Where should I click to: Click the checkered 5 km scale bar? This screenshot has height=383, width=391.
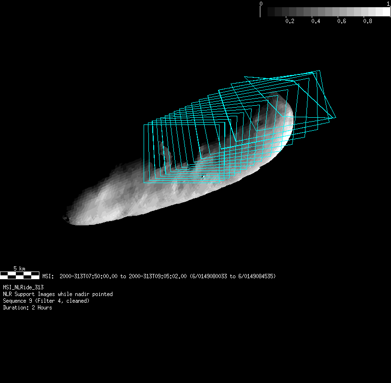pos(20,275)
